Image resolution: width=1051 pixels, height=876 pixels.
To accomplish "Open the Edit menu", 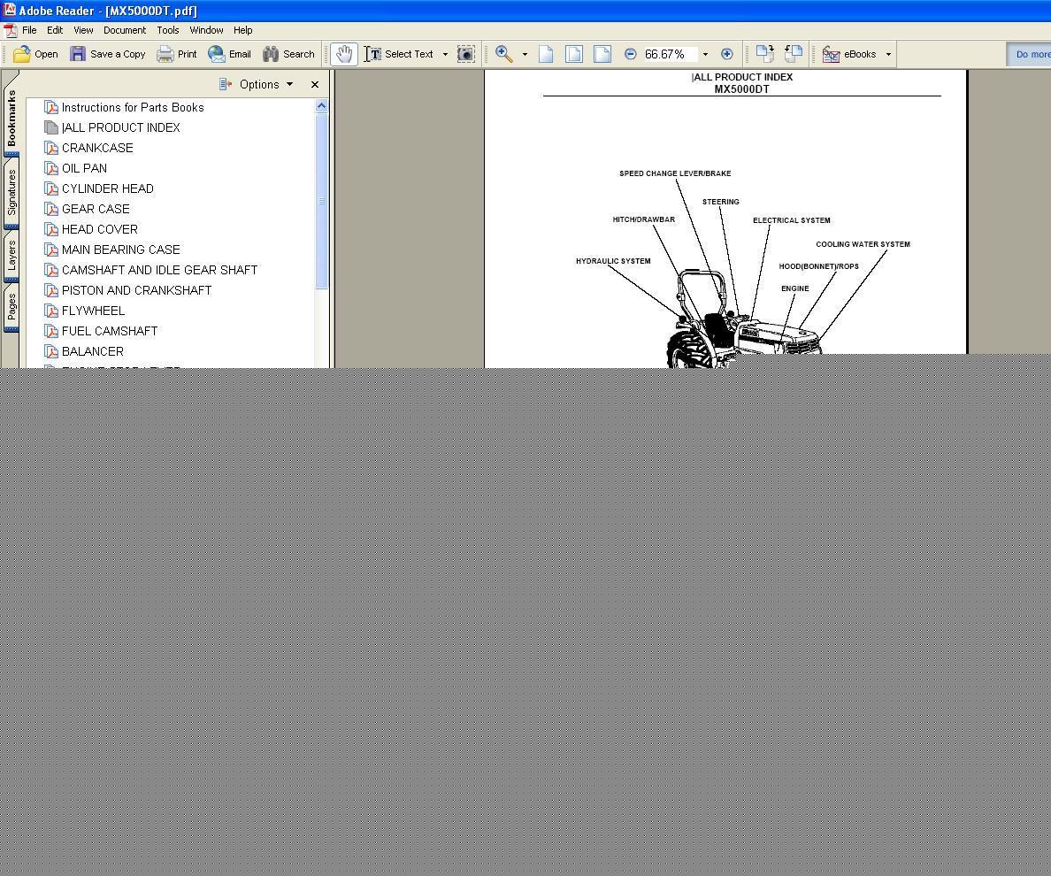I will pyautogui.click(x=55, y=30).
